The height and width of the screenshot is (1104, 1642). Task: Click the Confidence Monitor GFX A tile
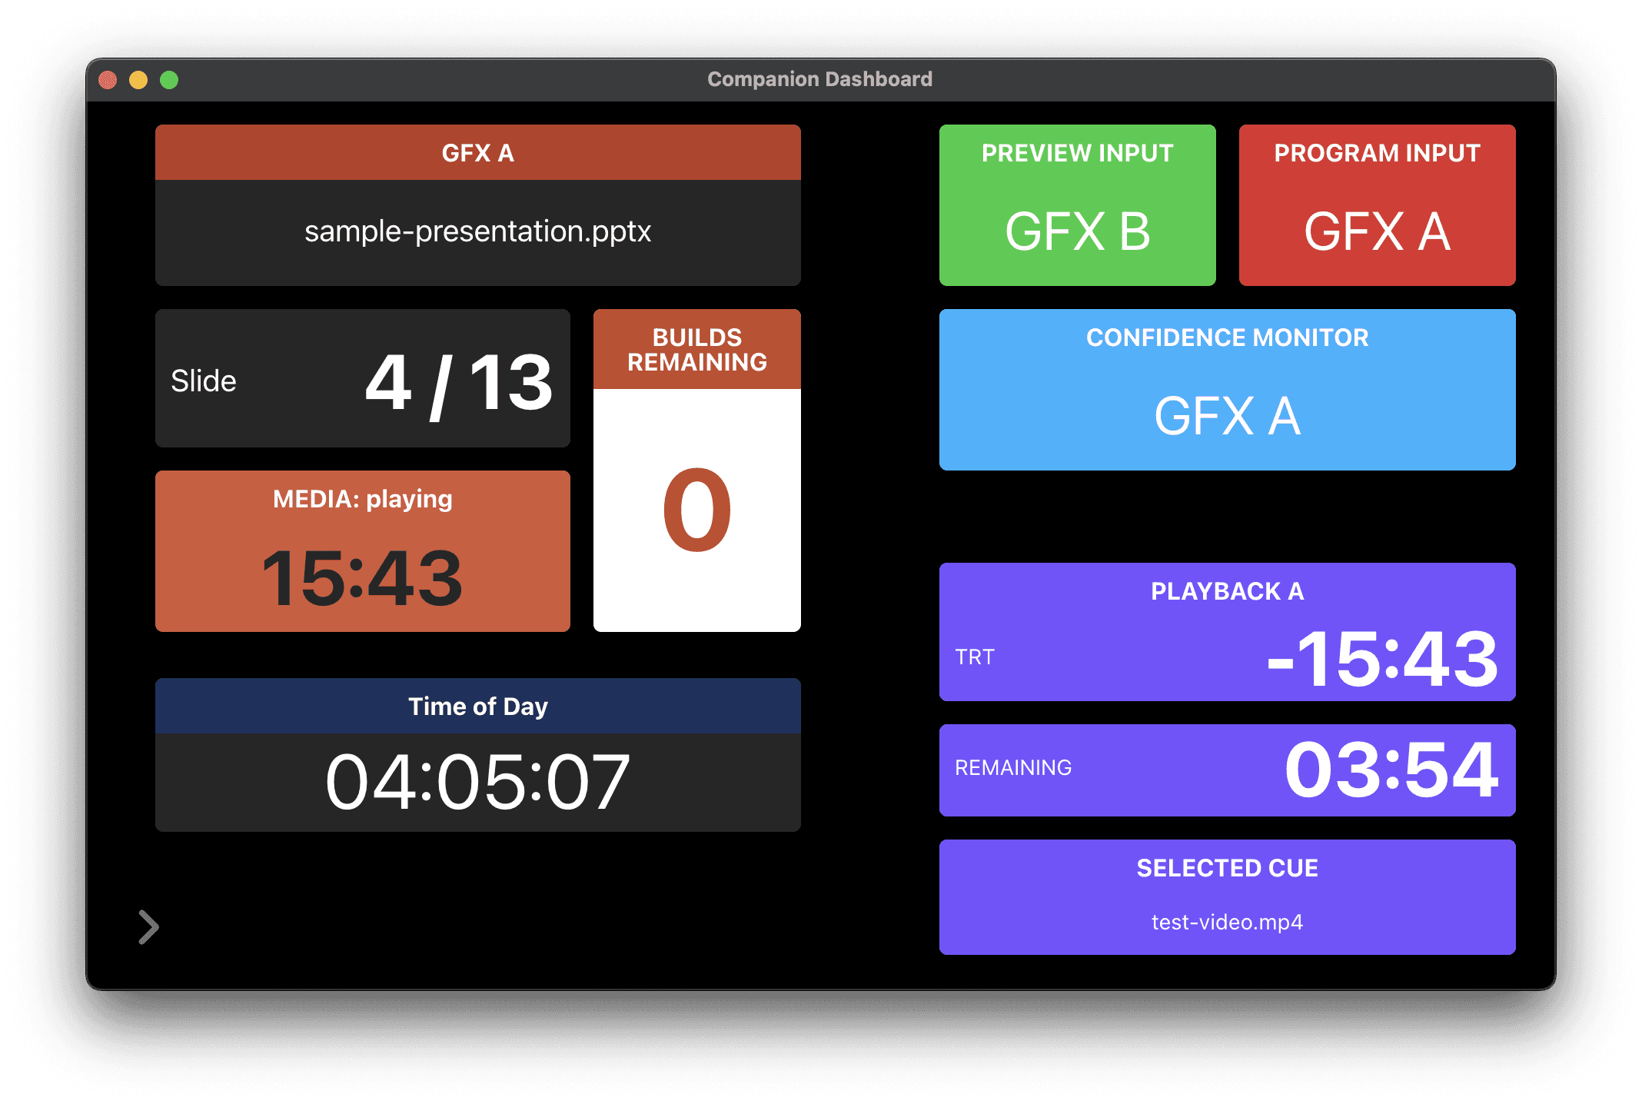pos(1227,391)
